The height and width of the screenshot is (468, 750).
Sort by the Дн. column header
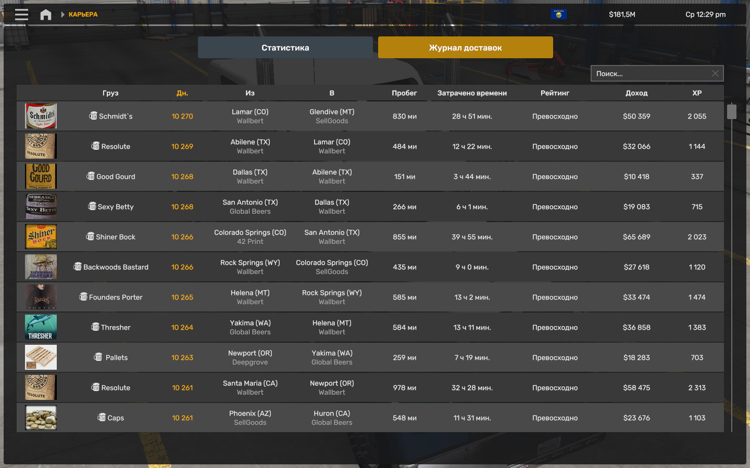pos(182,93)
